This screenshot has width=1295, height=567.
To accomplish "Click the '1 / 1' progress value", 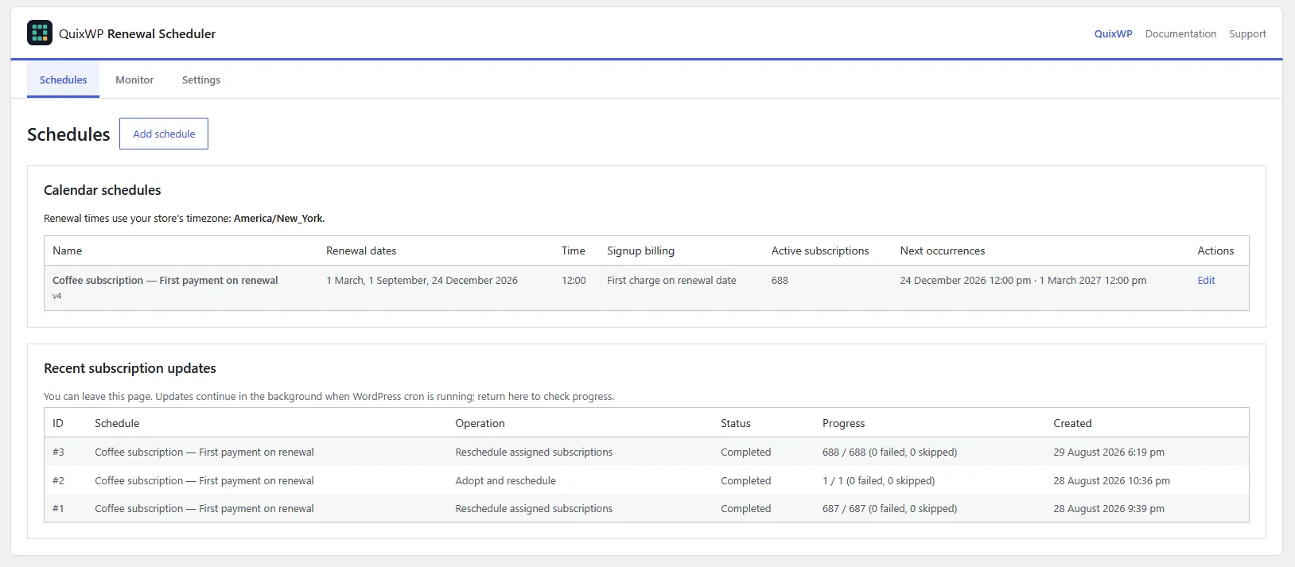I will tap(878, 480).
